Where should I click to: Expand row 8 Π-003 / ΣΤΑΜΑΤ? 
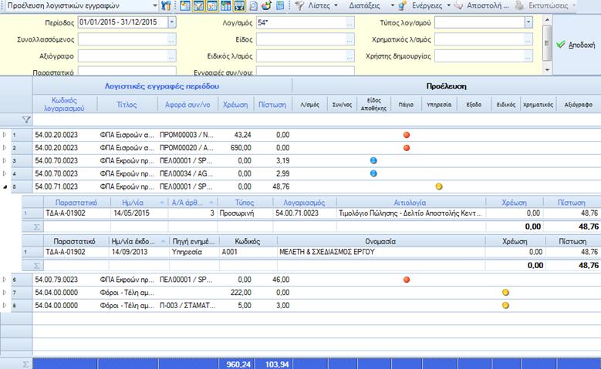pos(5,306)
